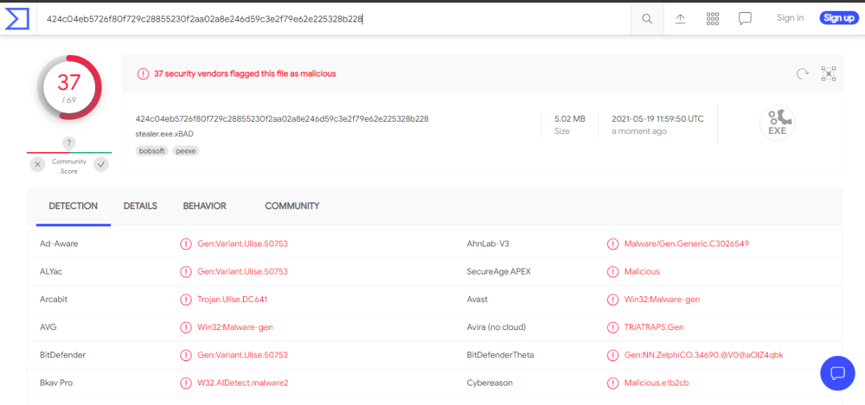Vote harmless with the checkmark community button

point(102,164)
